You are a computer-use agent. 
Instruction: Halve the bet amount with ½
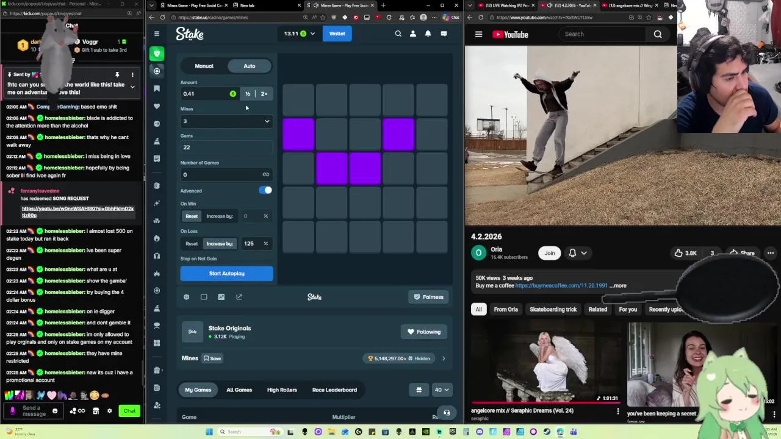tap(248, 94)
